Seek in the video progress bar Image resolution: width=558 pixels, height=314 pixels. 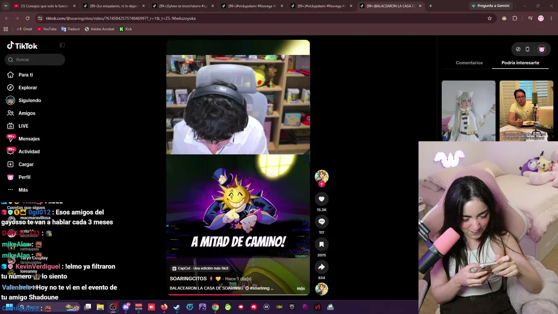[238, 294]
